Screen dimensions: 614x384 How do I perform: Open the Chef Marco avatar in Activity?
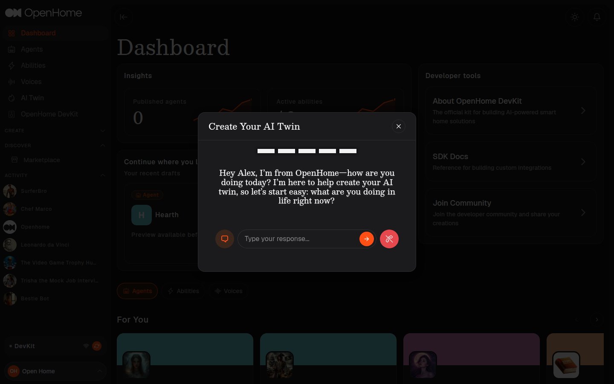coord(10,209)
